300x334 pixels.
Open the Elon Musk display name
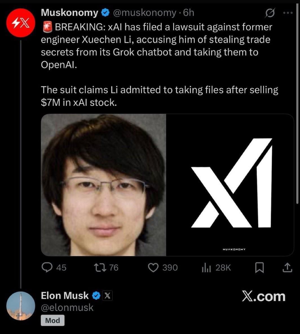pos(65,296)
